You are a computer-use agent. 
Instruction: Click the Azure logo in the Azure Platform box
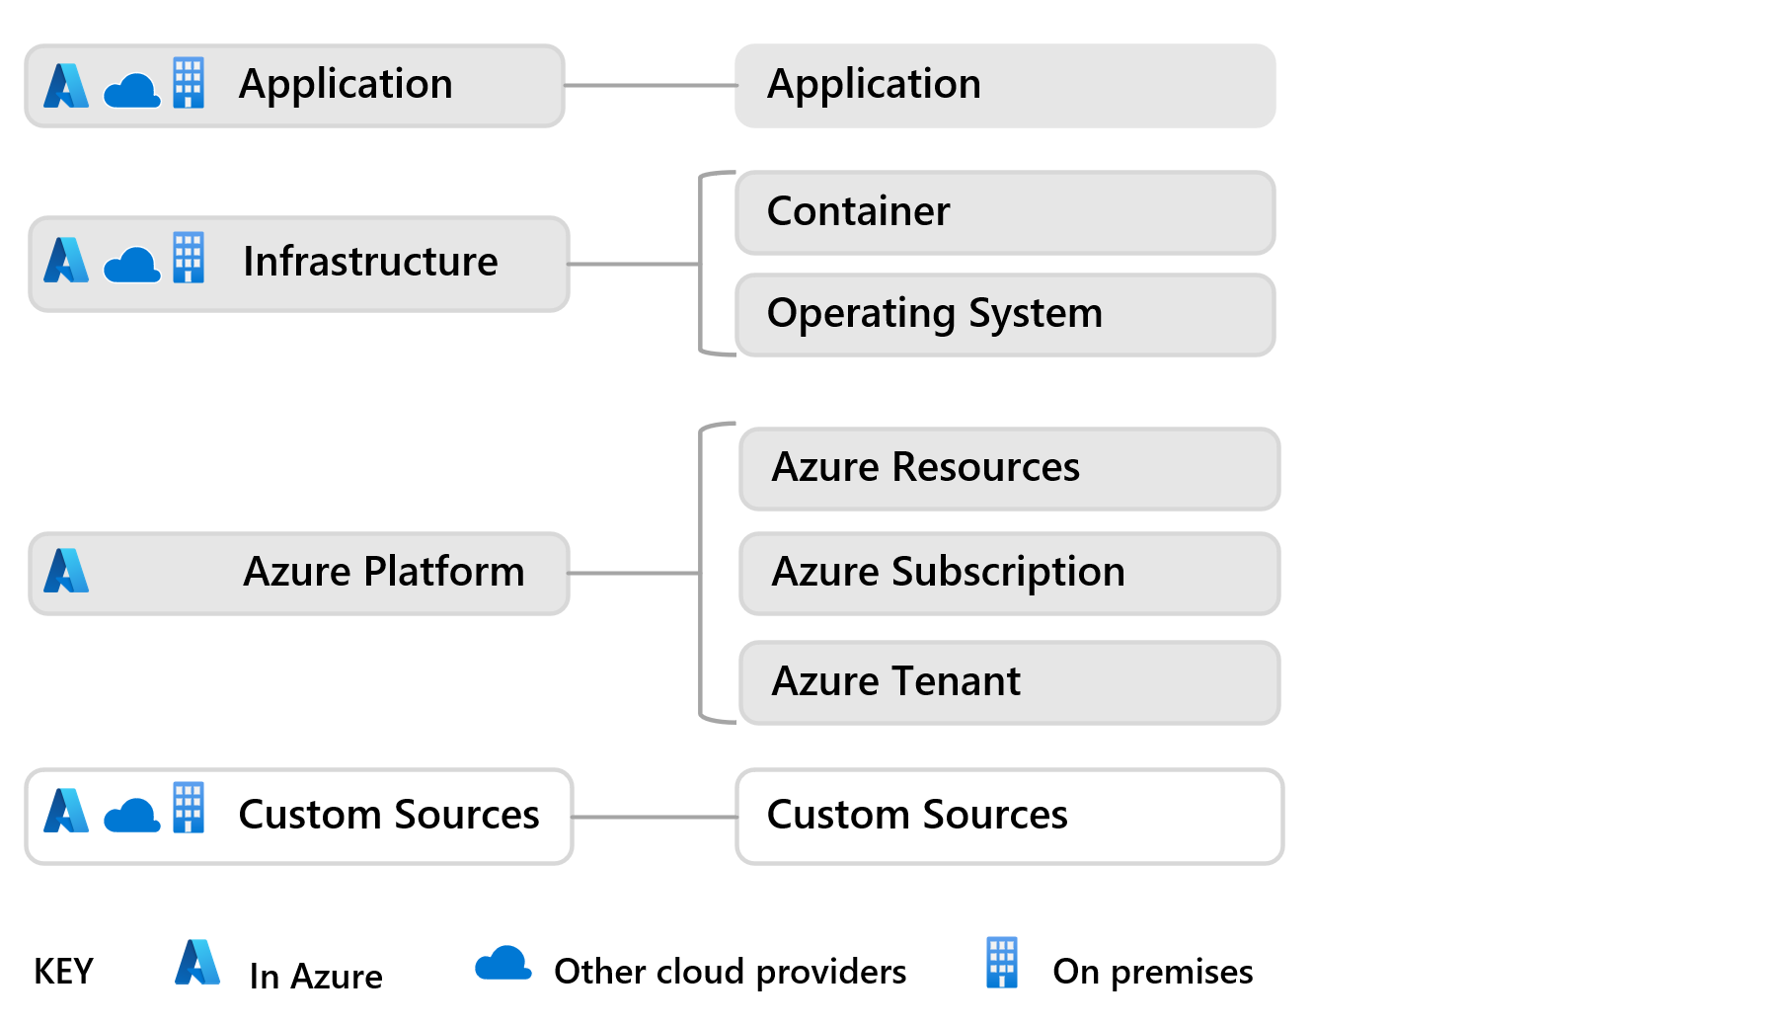tap(66, 570)
